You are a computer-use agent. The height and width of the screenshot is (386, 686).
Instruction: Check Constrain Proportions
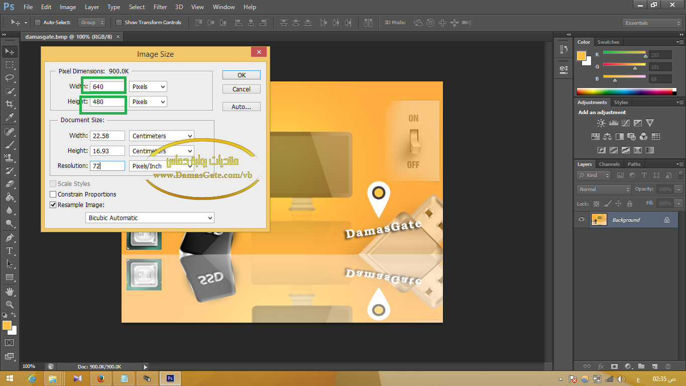53,195
